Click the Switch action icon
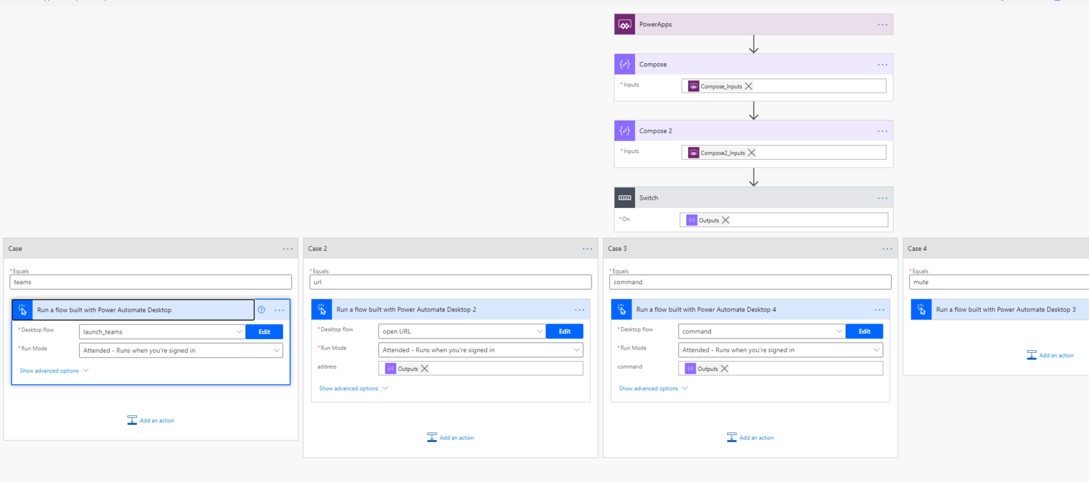This screenshot has width=1089, height=482. [x=625, y=198]
